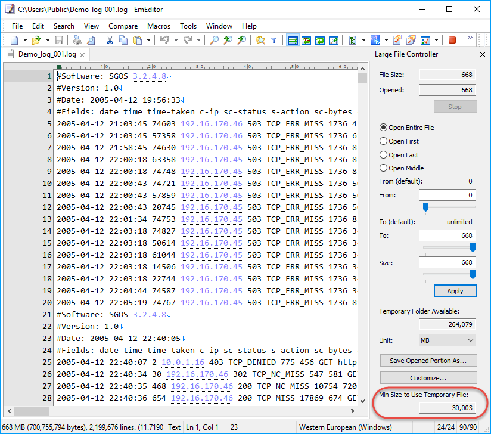Click the Find Previous magnifier icon
The width and height of the screenshot is (491, 434).
coord(228,40)
